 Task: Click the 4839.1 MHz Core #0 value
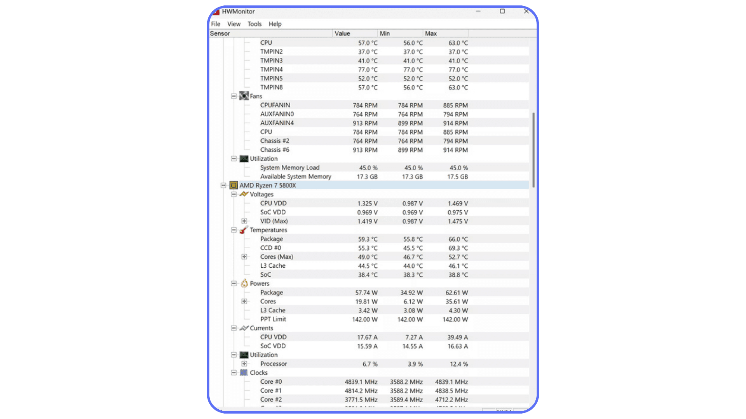coord(361,382)
